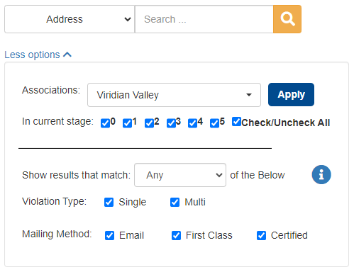Viewport: 354px width, 272px height.
Task: Uncheck stage 5 checkbox
Action: click(214, 123)
